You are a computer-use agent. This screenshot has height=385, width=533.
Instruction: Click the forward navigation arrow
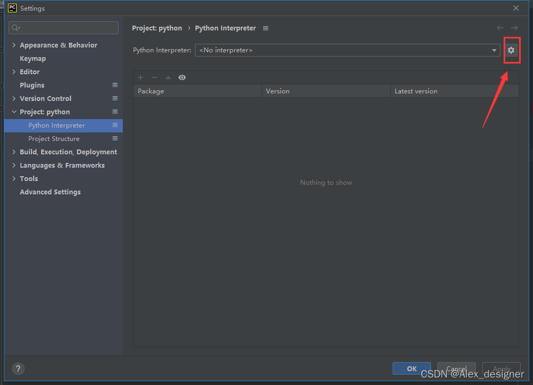tap(514, 28)
